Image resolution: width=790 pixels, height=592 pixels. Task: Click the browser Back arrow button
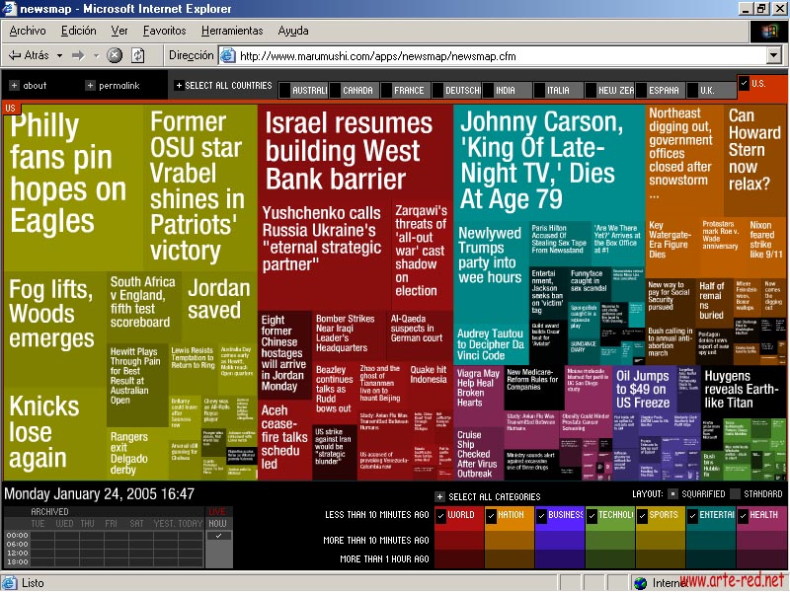coord(28,55)
